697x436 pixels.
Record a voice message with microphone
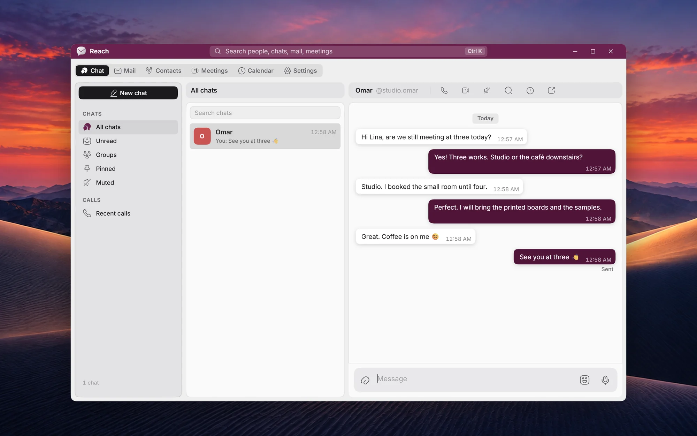pos(605,380)
